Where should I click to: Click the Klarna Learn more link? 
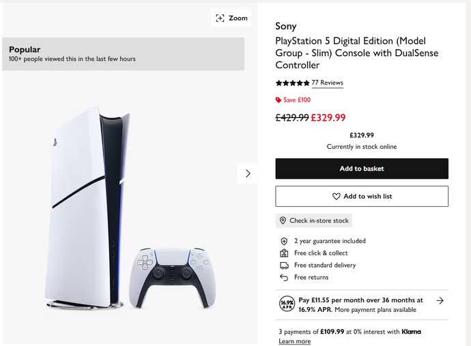[x=294, y=341]
